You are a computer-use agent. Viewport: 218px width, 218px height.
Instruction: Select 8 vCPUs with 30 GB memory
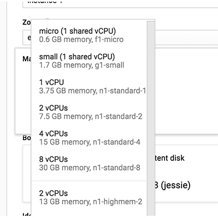[89, 163]
